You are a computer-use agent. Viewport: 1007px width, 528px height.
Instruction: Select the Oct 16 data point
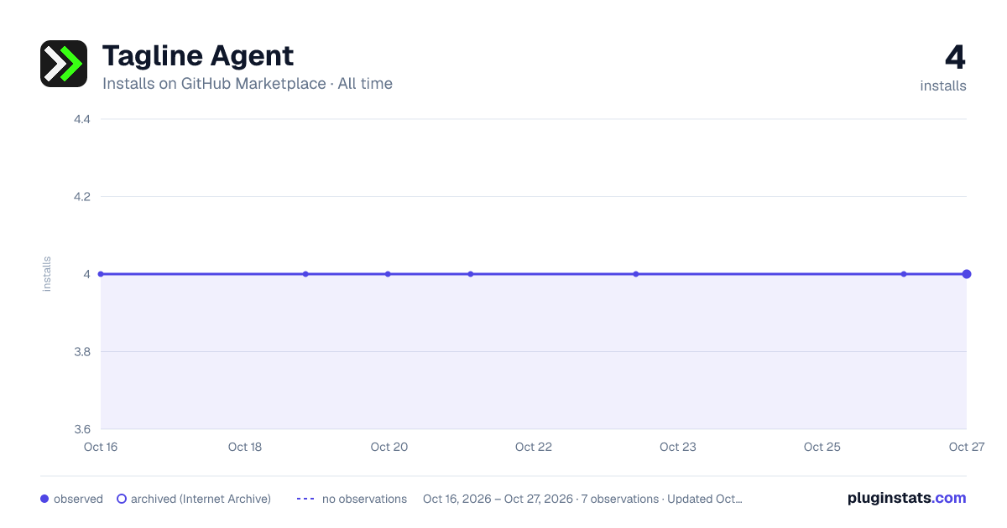(101, 274)
